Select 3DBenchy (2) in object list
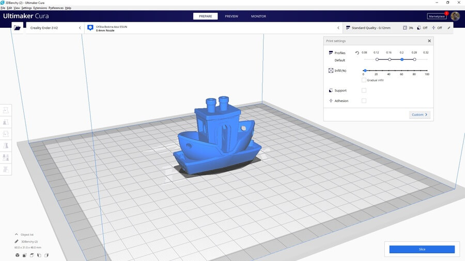 click(x=29, y=242)
